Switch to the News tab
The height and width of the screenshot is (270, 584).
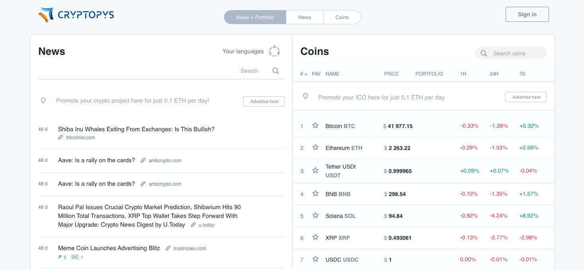305,17
